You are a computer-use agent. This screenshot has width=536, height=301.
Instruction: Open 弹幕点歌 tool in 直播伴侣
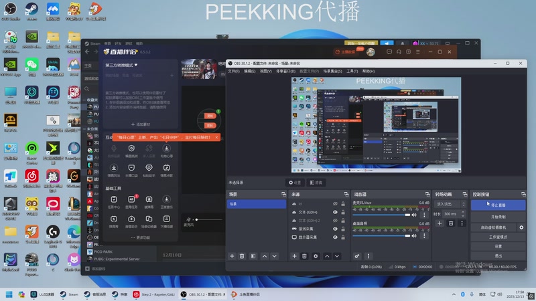tap(166, 170)
